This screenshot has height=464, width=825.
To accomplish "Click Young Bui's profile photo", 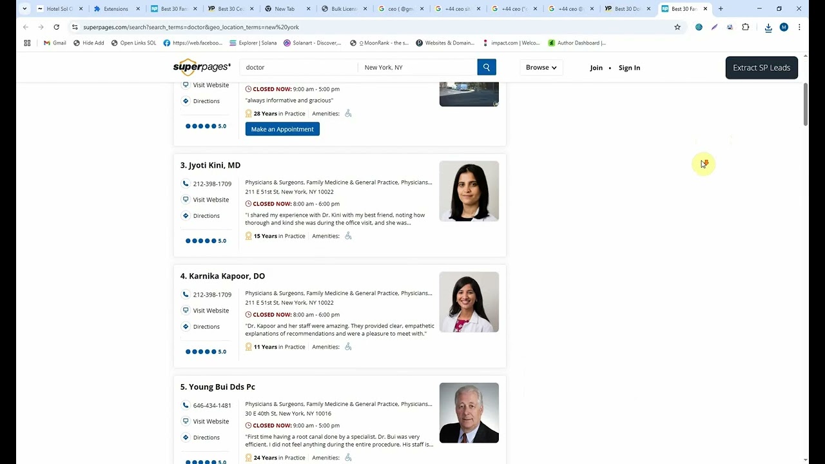I will pos(469,413).
